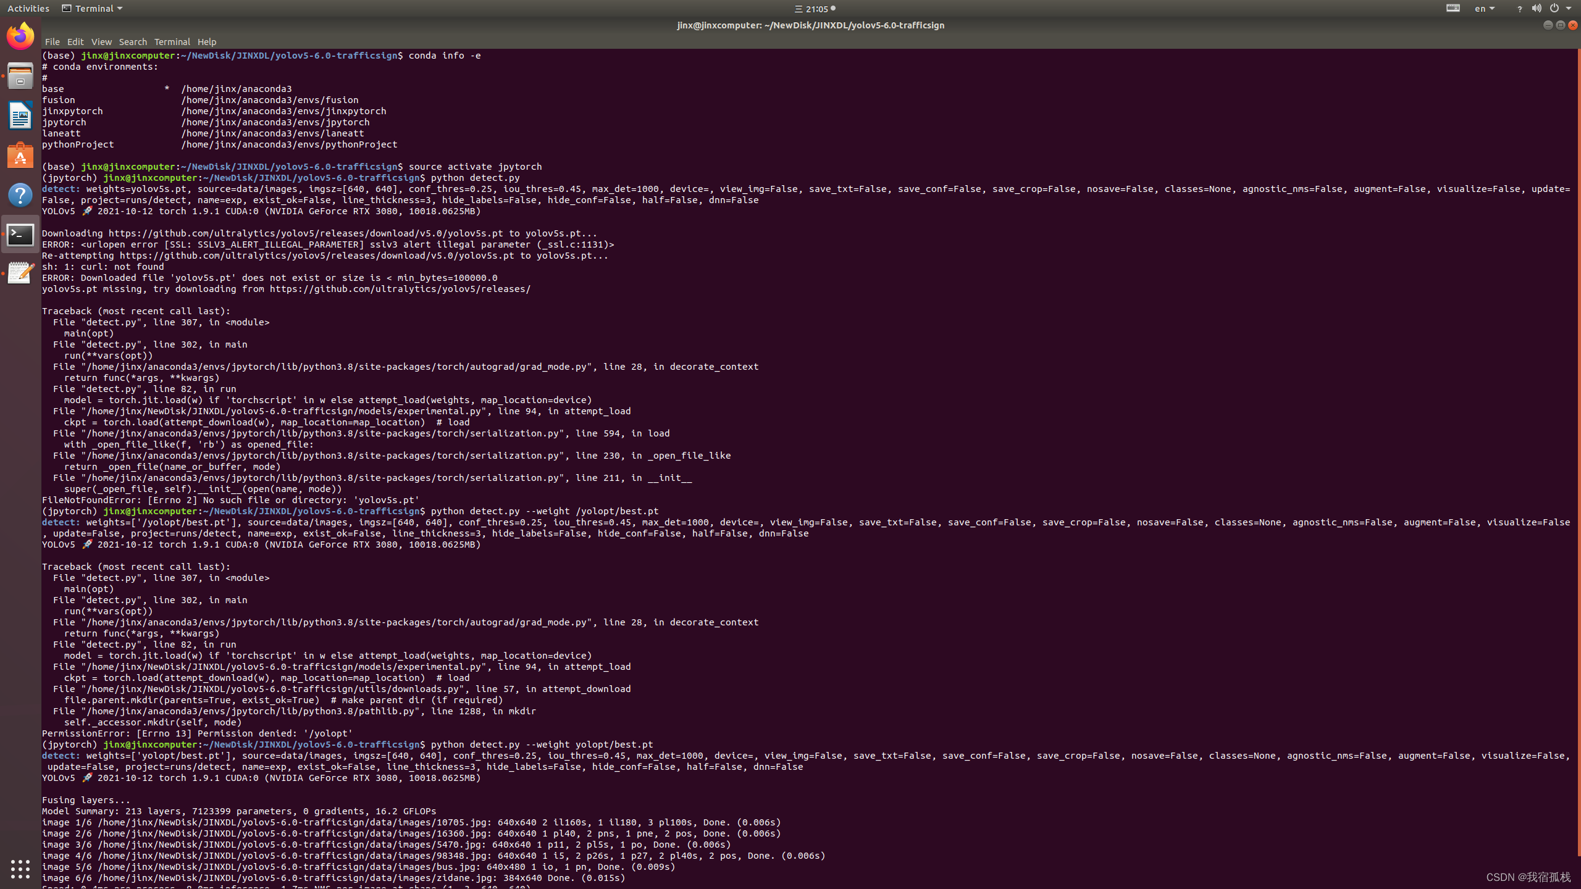Click the Activities button
Screen dimensions: 1581x889
click(x=28, y=9)
